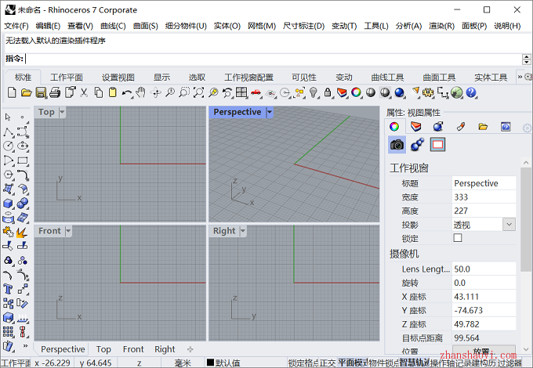This screenshot has height=368, width=533.
Task: Switch to the 实体工具 toolbar tab
Action: (x=491, y=78)
